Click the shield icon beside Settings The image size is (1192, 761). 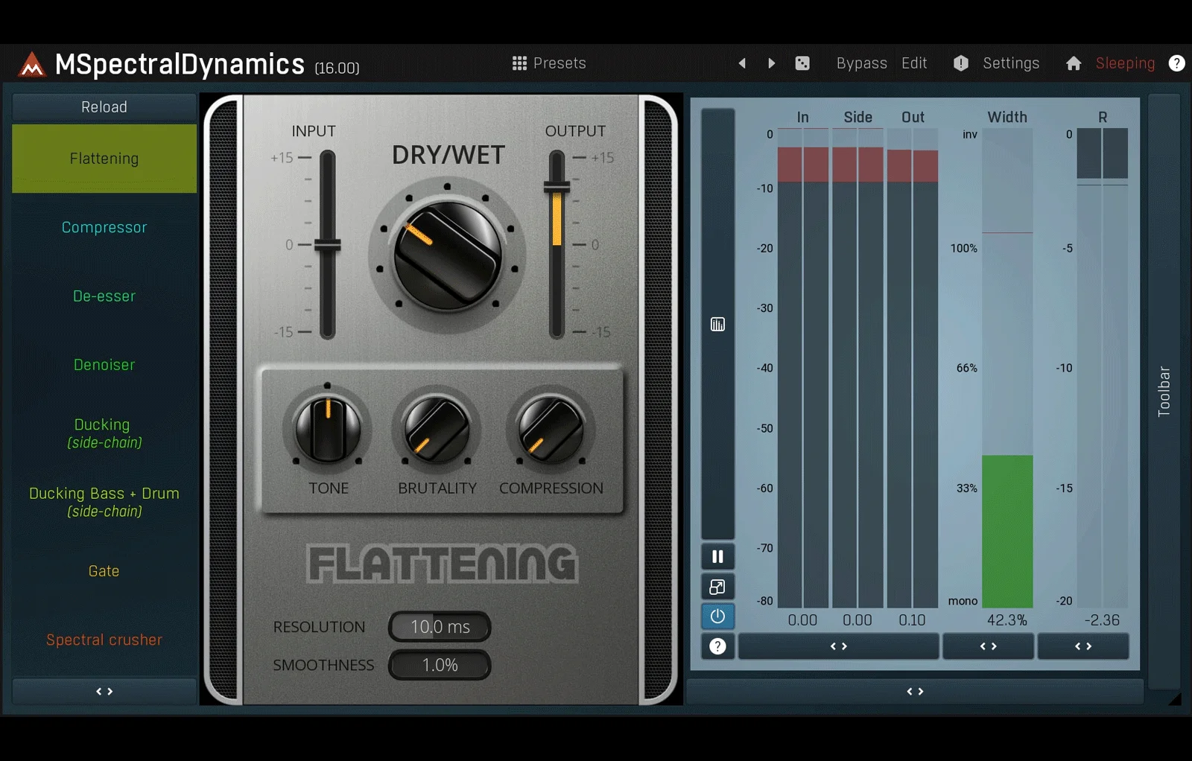pos(961,63)
